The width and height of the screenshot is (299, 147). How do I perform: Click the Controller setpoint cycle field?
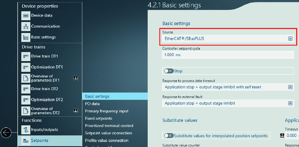pyautogui.click(x=228, y=55)
